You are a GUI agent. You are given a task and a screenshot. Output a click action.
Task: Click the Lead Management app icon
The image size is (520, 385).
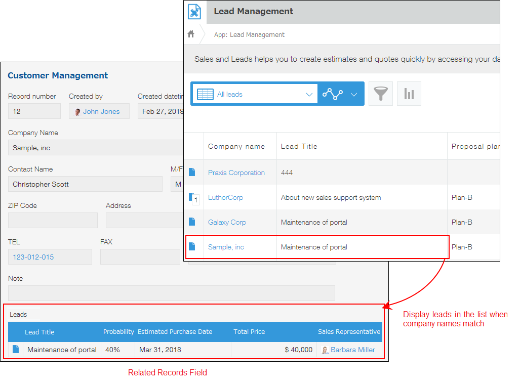194,12
